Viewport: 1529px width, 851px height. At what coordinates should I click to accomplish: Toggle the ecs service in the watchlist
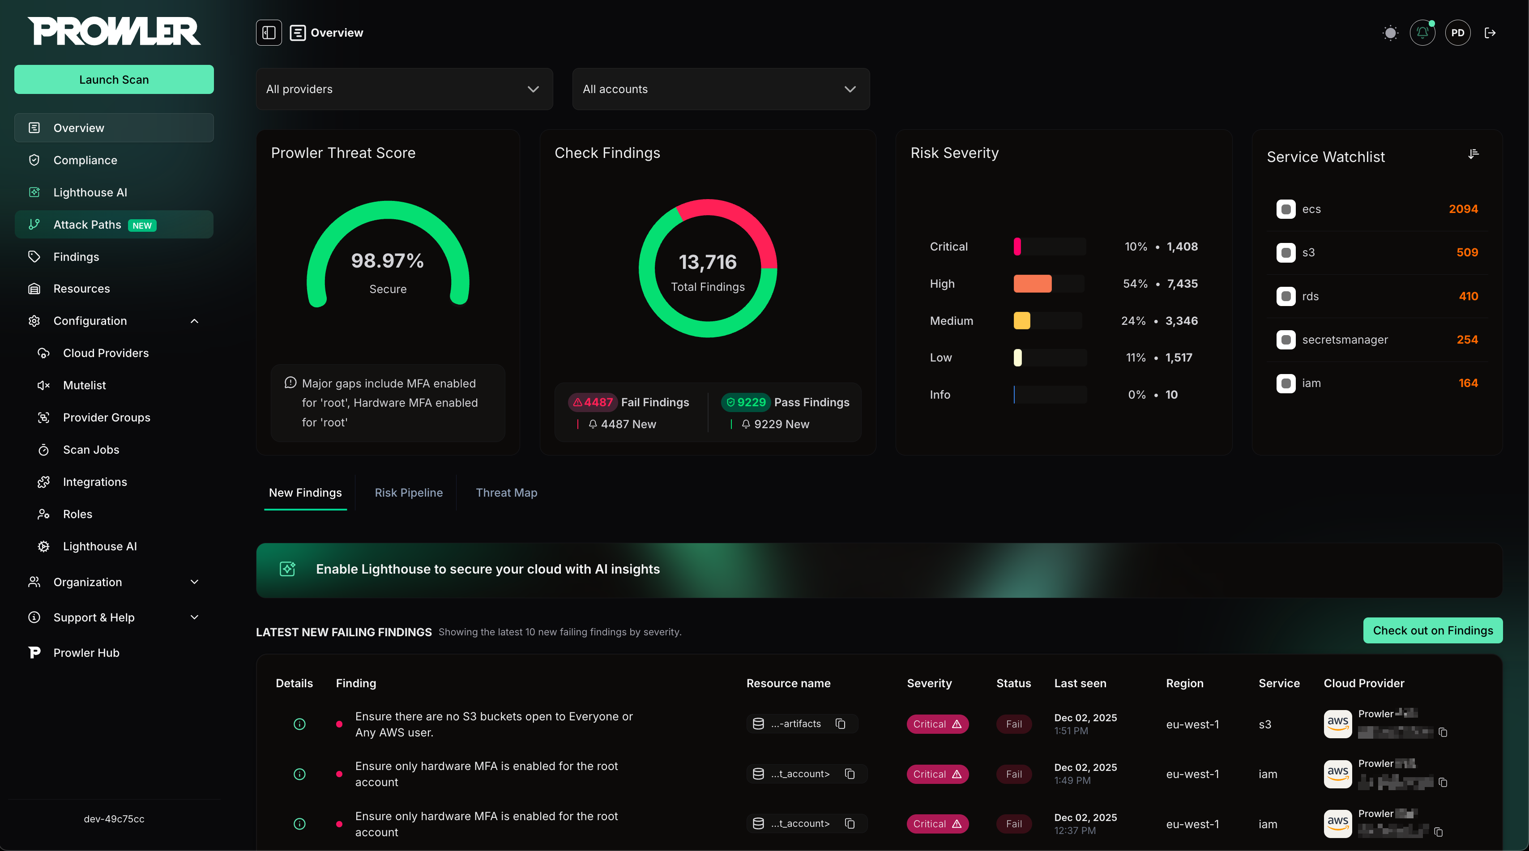(1286, 209)
